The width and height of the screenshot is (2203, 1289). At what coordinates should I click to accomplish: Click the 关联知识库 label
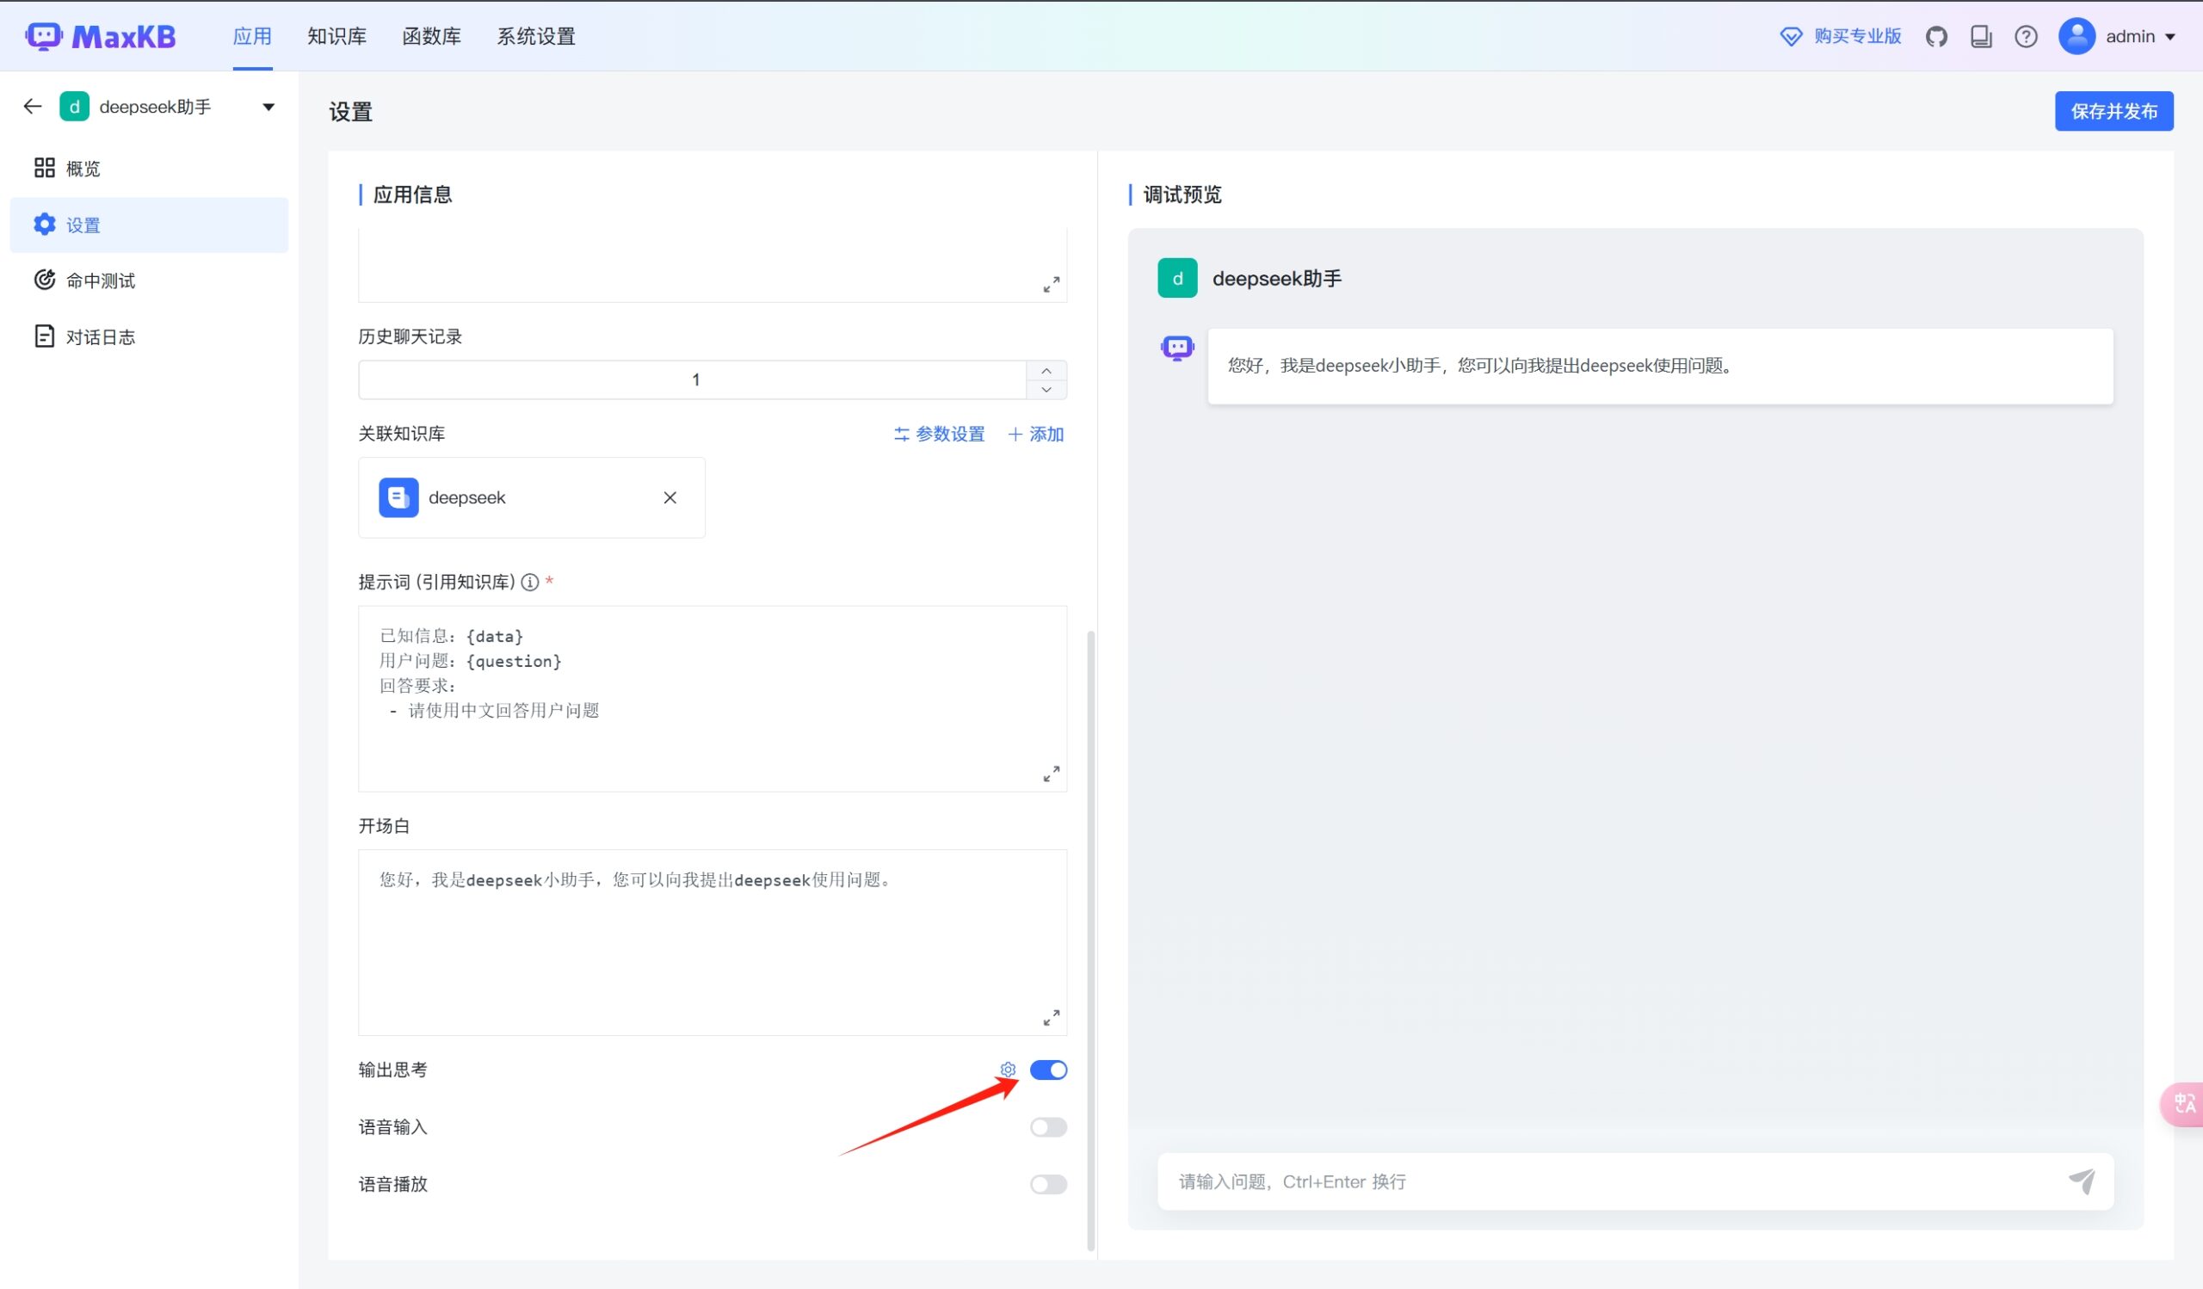401,434
